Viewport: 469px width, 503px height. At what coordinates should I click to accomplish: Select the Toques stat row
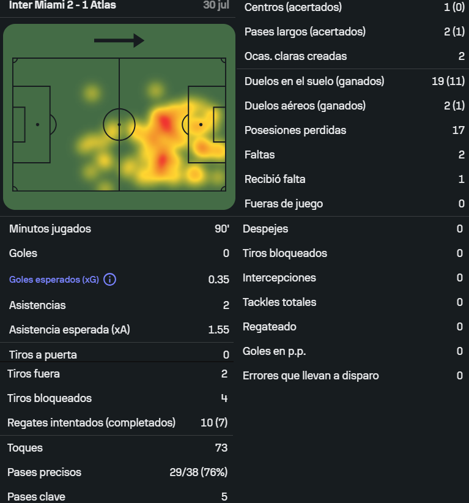pyautogui.click(x=117, y=448)
